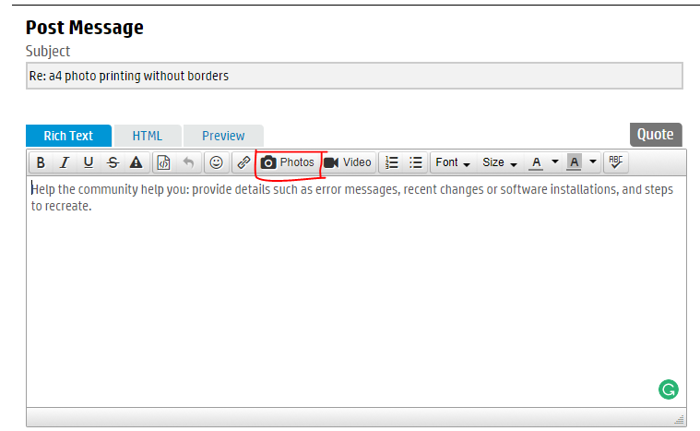Toggle bold formatting

(x=41, y=162)
